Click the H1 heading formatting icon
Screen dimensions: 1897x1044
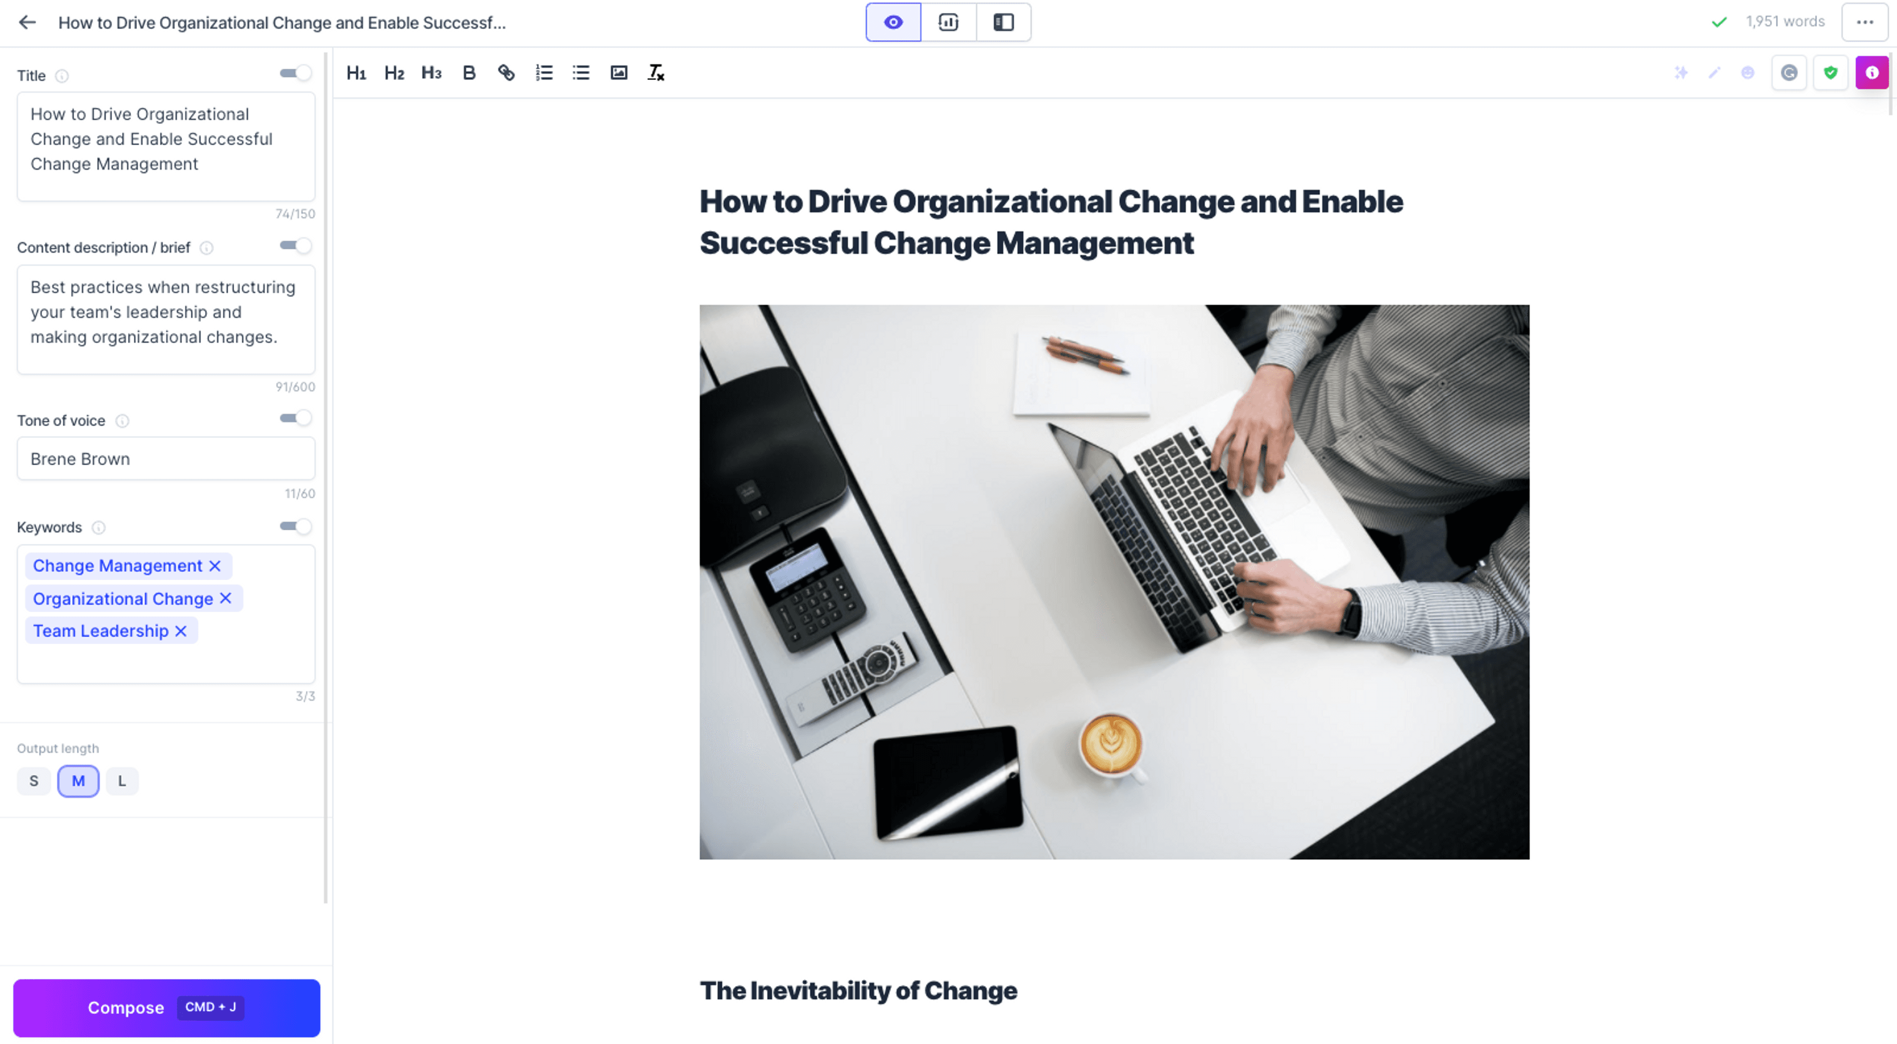pos(358,72)
